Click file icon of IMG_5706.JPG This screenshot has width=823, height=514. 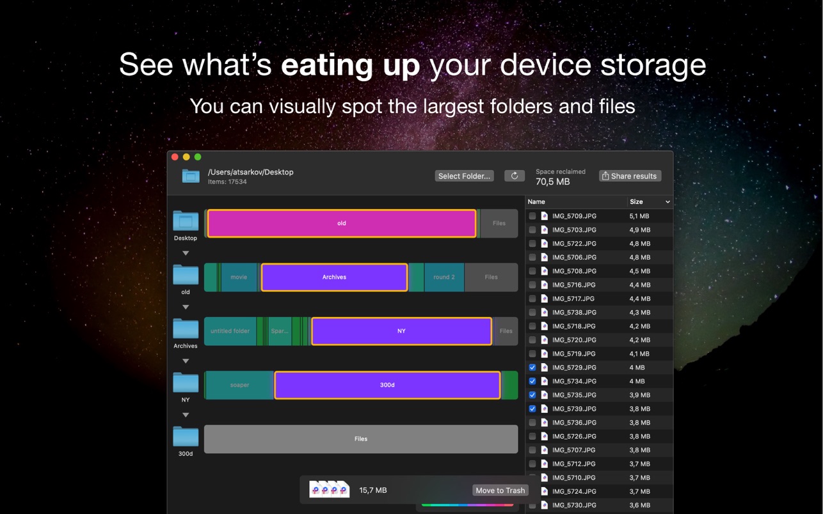(545, 258)
